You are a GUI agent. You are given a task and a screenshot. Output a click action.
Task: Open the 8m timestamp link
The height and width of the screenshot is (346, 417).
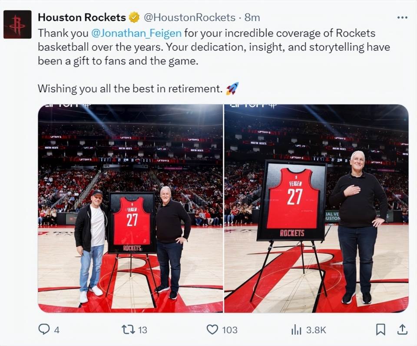(x=252, y=17)
